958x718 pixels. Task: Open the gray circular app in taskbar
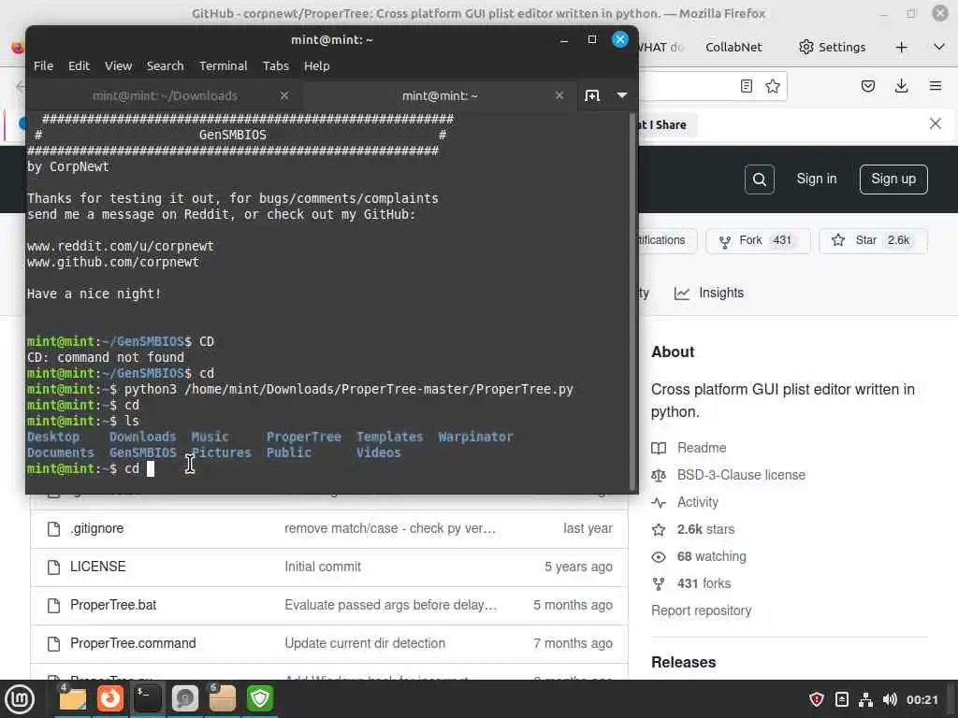184,699
